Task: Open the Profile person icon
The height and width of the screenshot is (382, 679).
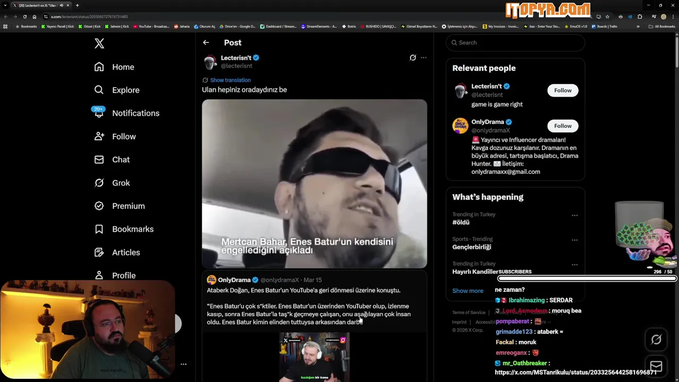Action: click(99, 275)
